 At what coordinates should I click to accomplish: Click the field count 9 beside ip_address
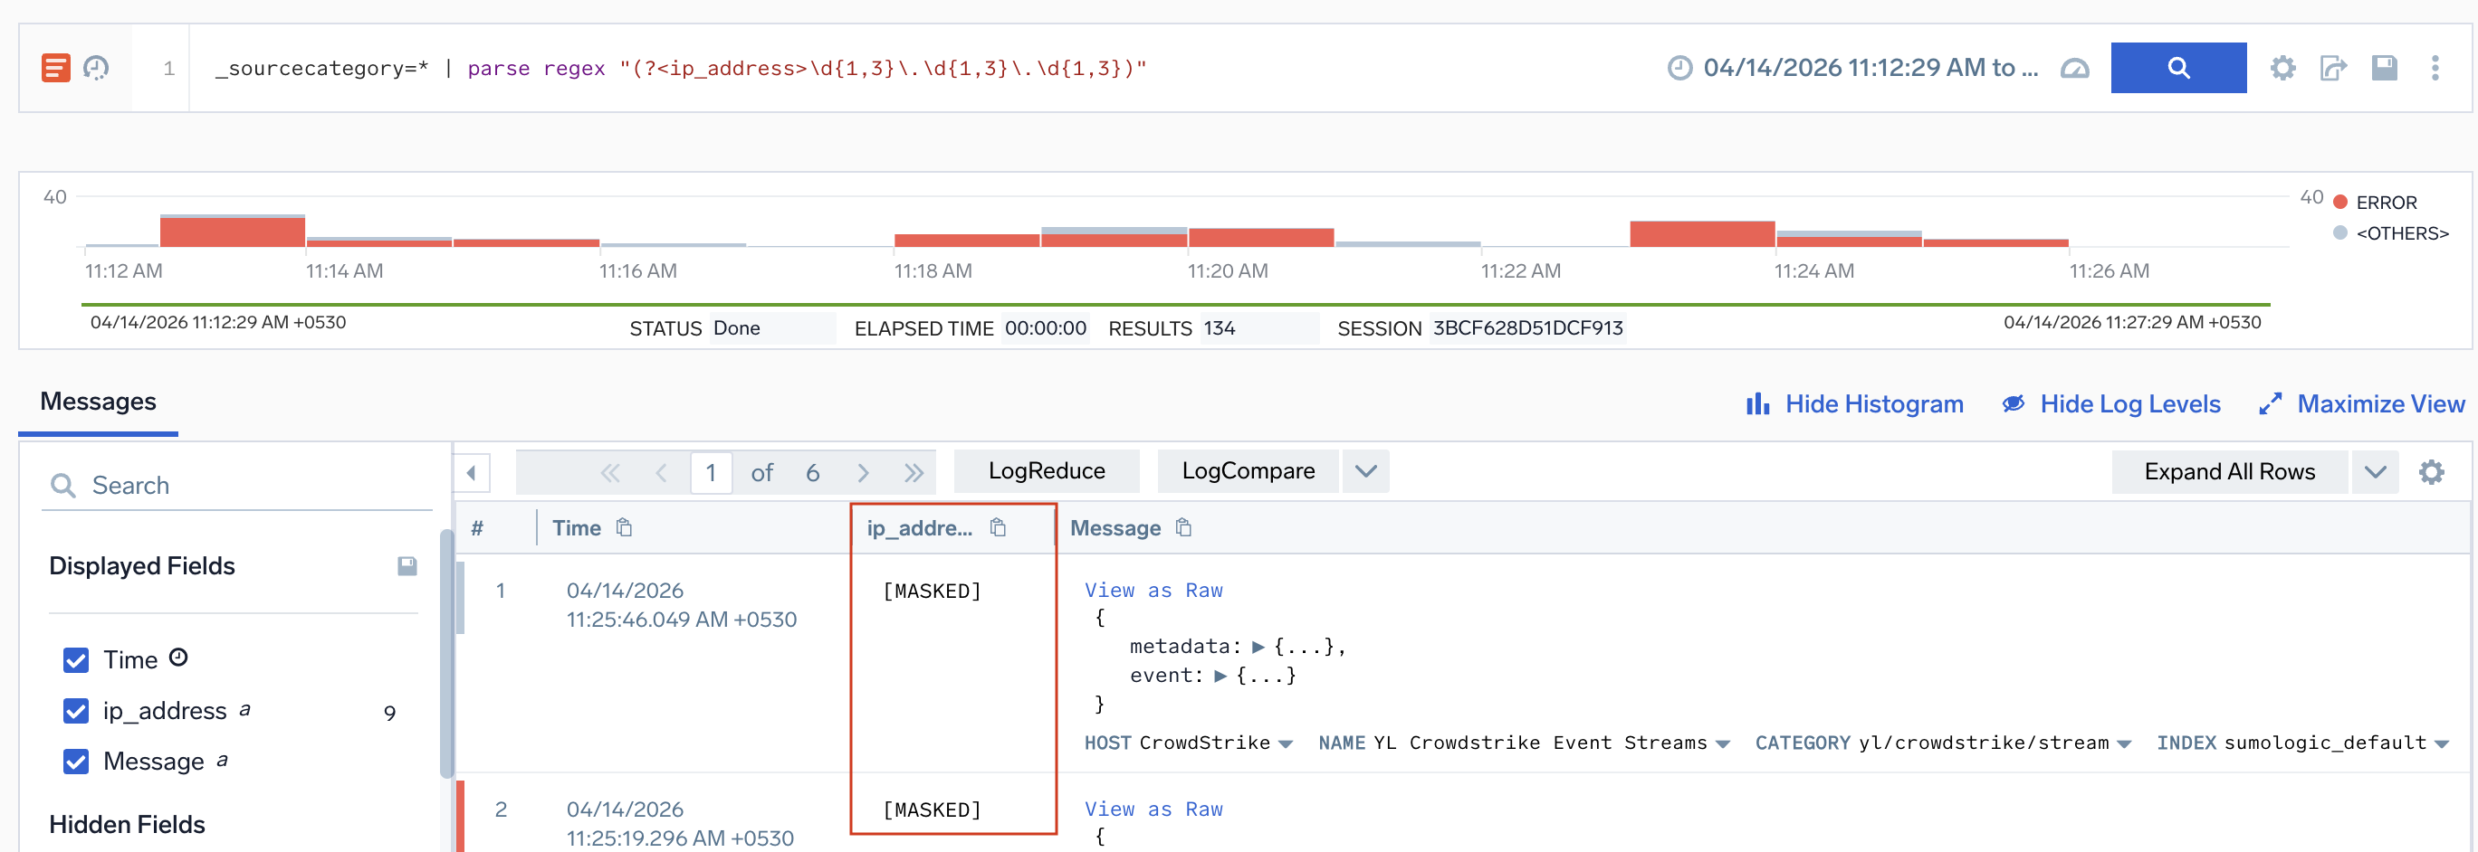tap(389, 713)
